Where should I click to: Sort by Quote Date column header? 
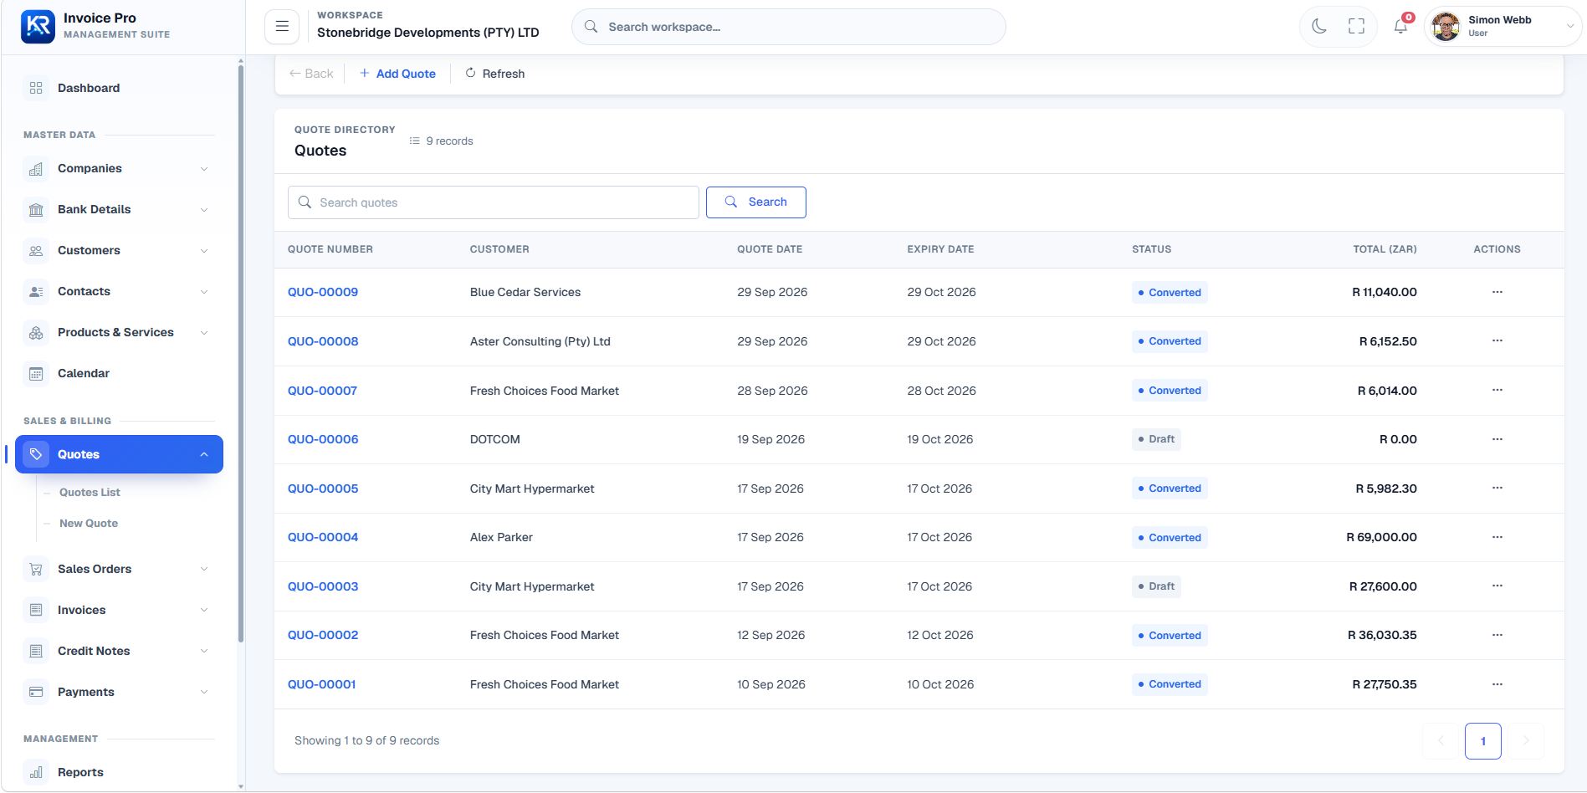[x=770, y=249]
